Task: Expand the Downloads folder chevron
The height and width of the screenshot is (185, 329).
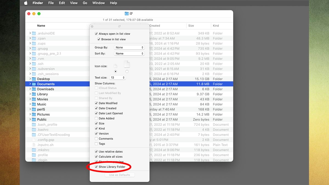Action: click(x=30, y=89)
